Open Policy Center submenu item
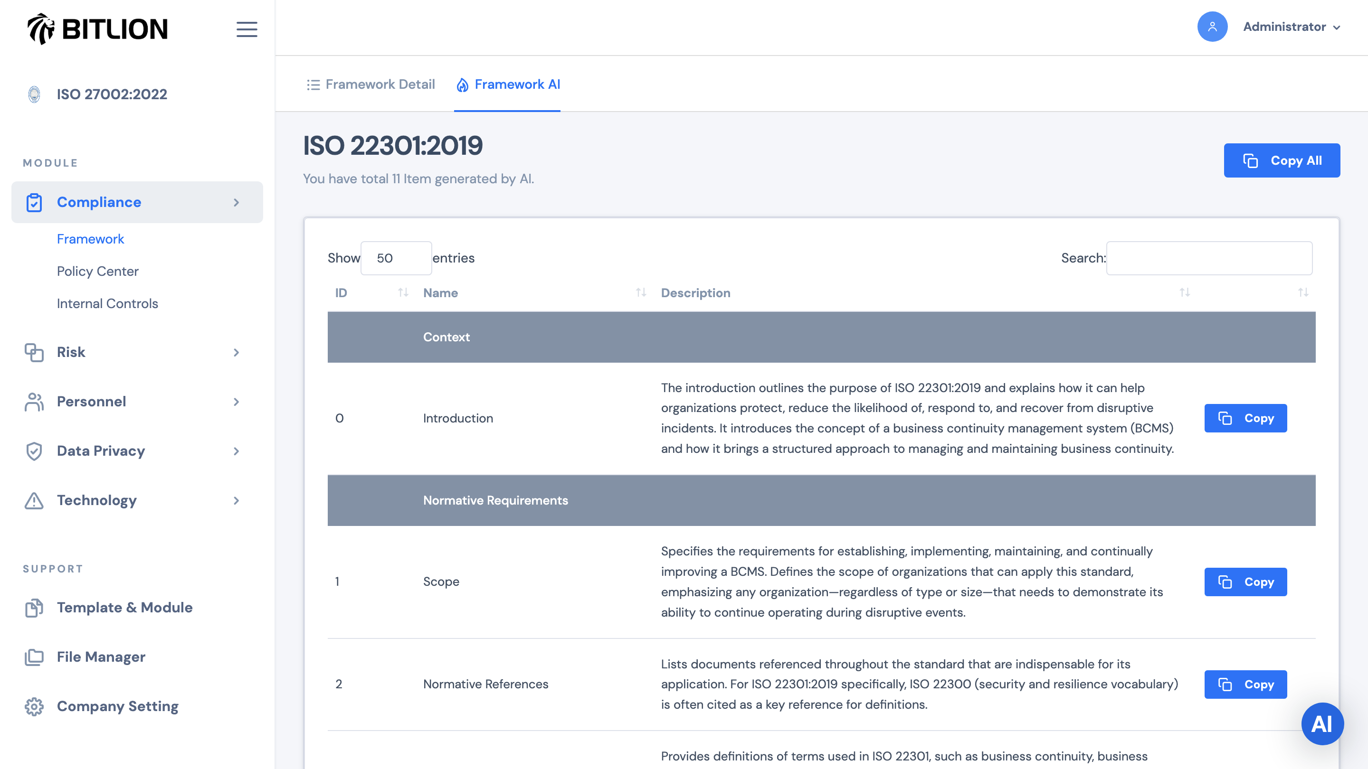This screenshot has width=1368, height=769. point(98,271)
